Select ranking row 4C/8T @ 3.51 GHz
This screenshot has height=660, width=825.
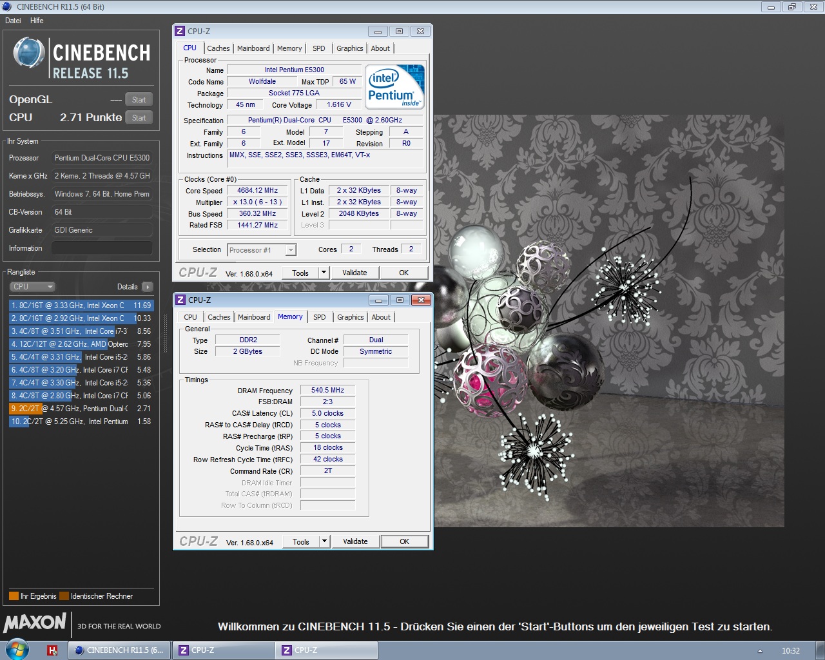[x=81, y=331]
